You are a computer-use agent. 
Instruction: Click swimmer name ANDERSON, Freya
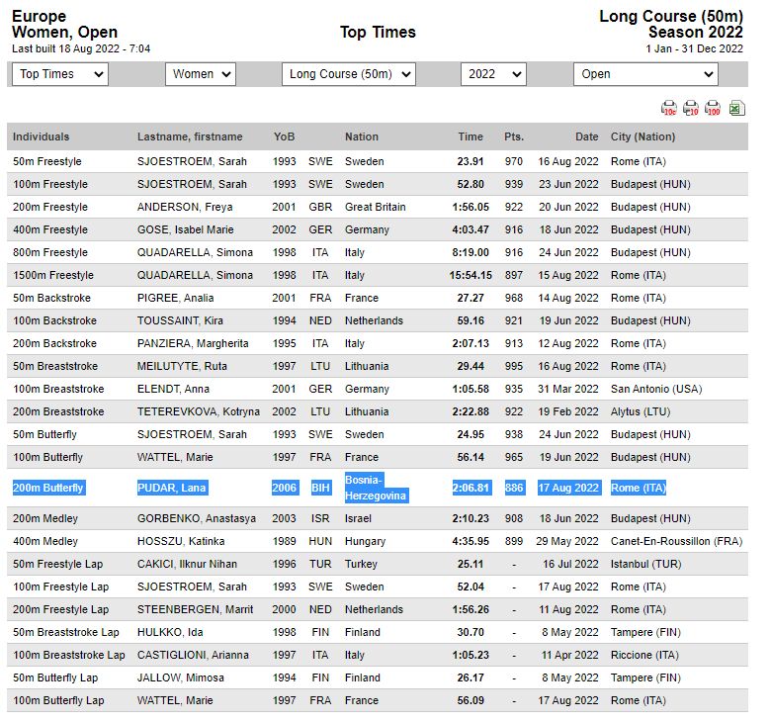184,207
